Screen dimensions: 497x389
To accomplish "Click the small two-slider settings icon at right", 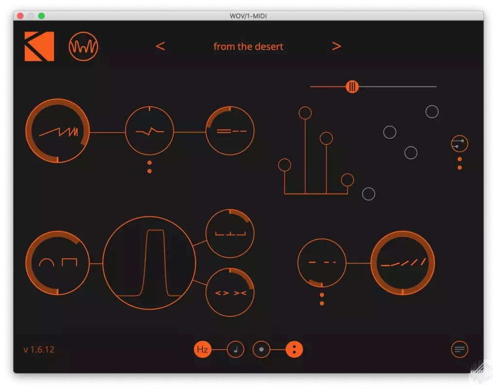I will [460, 144].
